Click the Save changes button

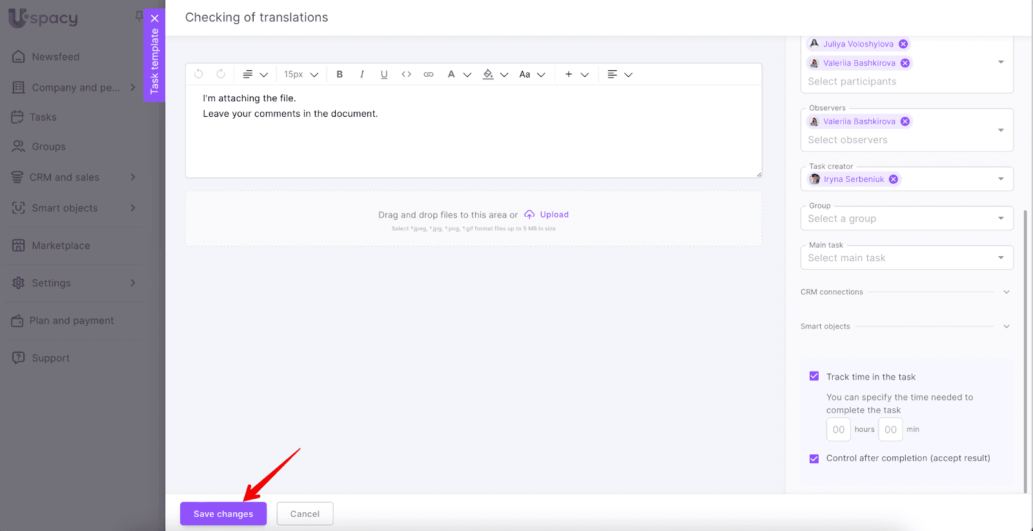coord(223,514)
